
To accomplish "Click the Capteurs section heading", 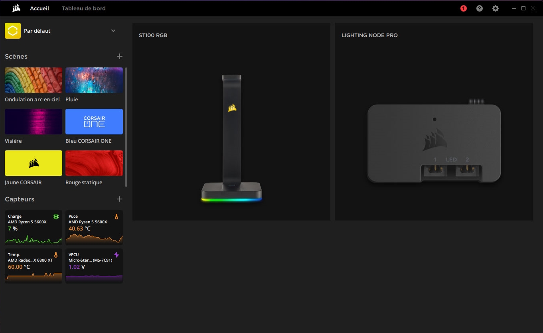I will pyautogui.click(x=20, y=199).
